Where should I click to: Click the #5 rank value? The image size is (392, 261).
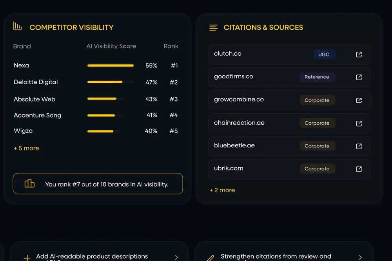[x=174, y=131]
